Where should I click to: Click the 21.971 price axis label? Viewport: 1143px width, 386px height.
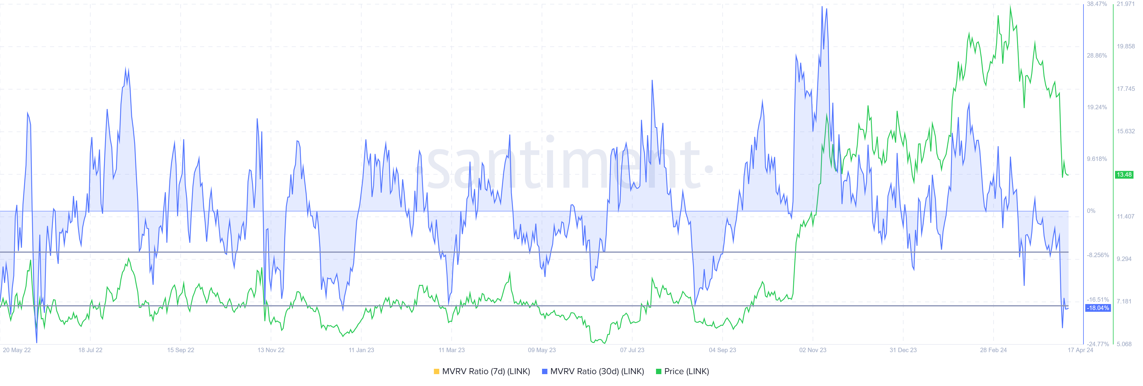1126,4
